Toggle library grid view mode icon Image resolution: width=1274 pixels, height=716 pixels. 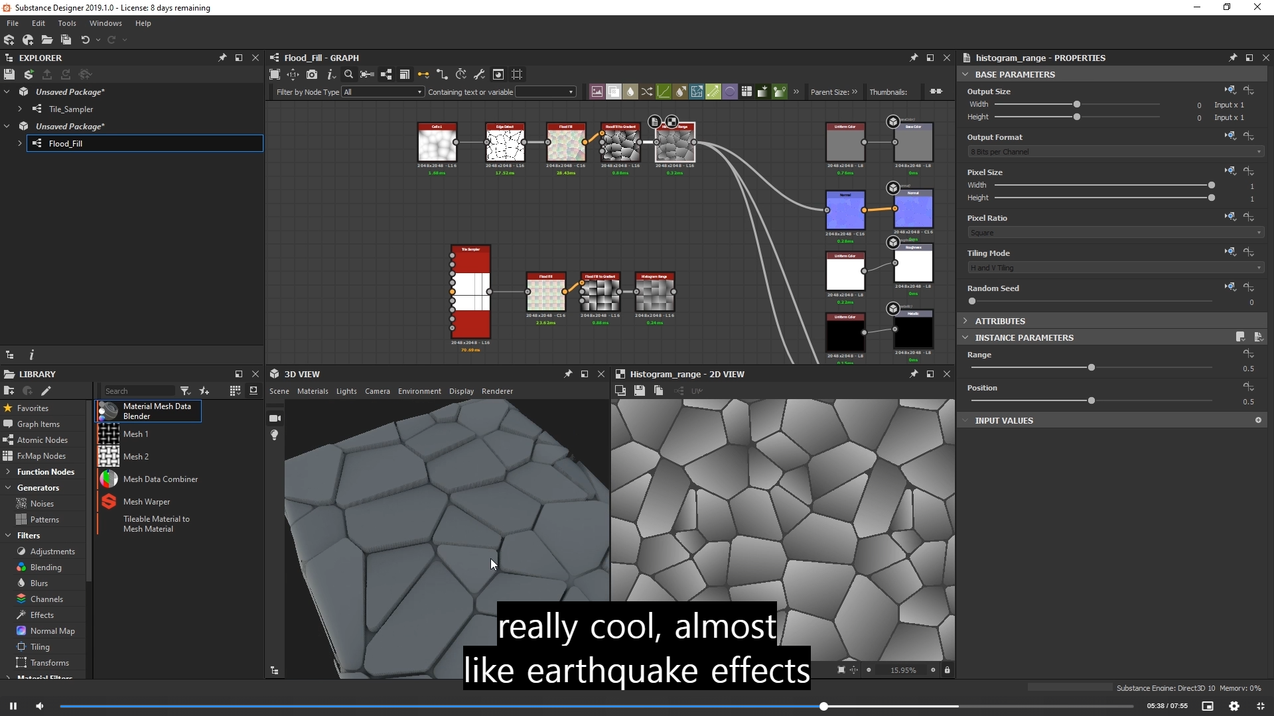point(235,390)
